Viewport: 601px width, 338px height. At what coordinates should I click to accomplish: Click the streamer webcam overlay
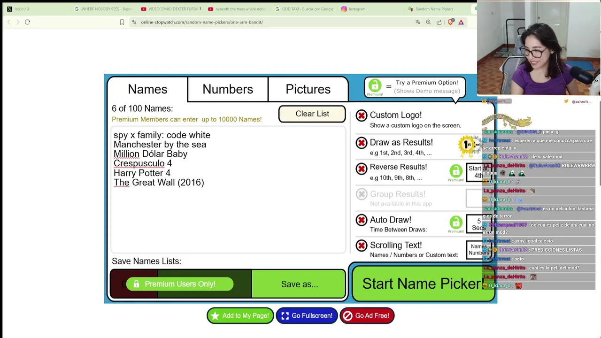539,48
